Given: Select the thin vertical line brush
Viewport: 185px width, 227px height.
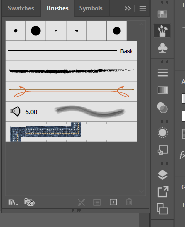Looking at the screenshot, I should point(97,31).
